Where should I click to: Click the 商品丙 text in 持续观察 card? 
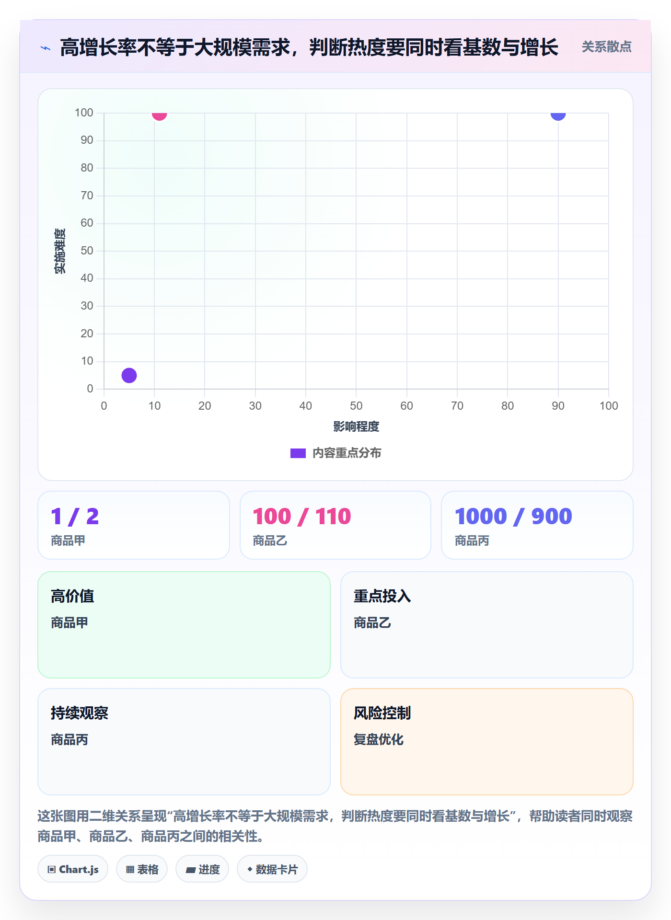pyautogui.click(x=69, y=739)
